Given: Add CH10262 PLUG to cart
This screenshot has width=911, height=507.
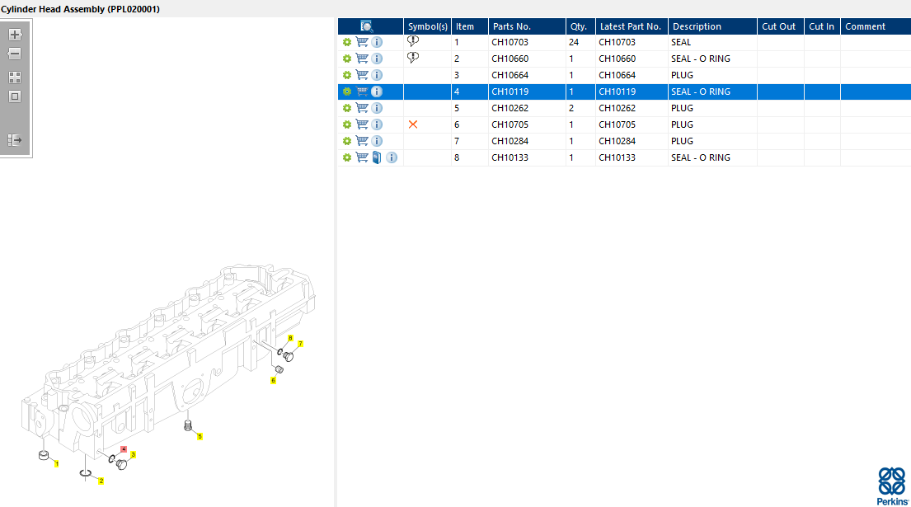Looking at the screenshot, I should 362,107.
